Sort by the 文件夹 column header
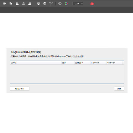133x133 pixels. 36,63
